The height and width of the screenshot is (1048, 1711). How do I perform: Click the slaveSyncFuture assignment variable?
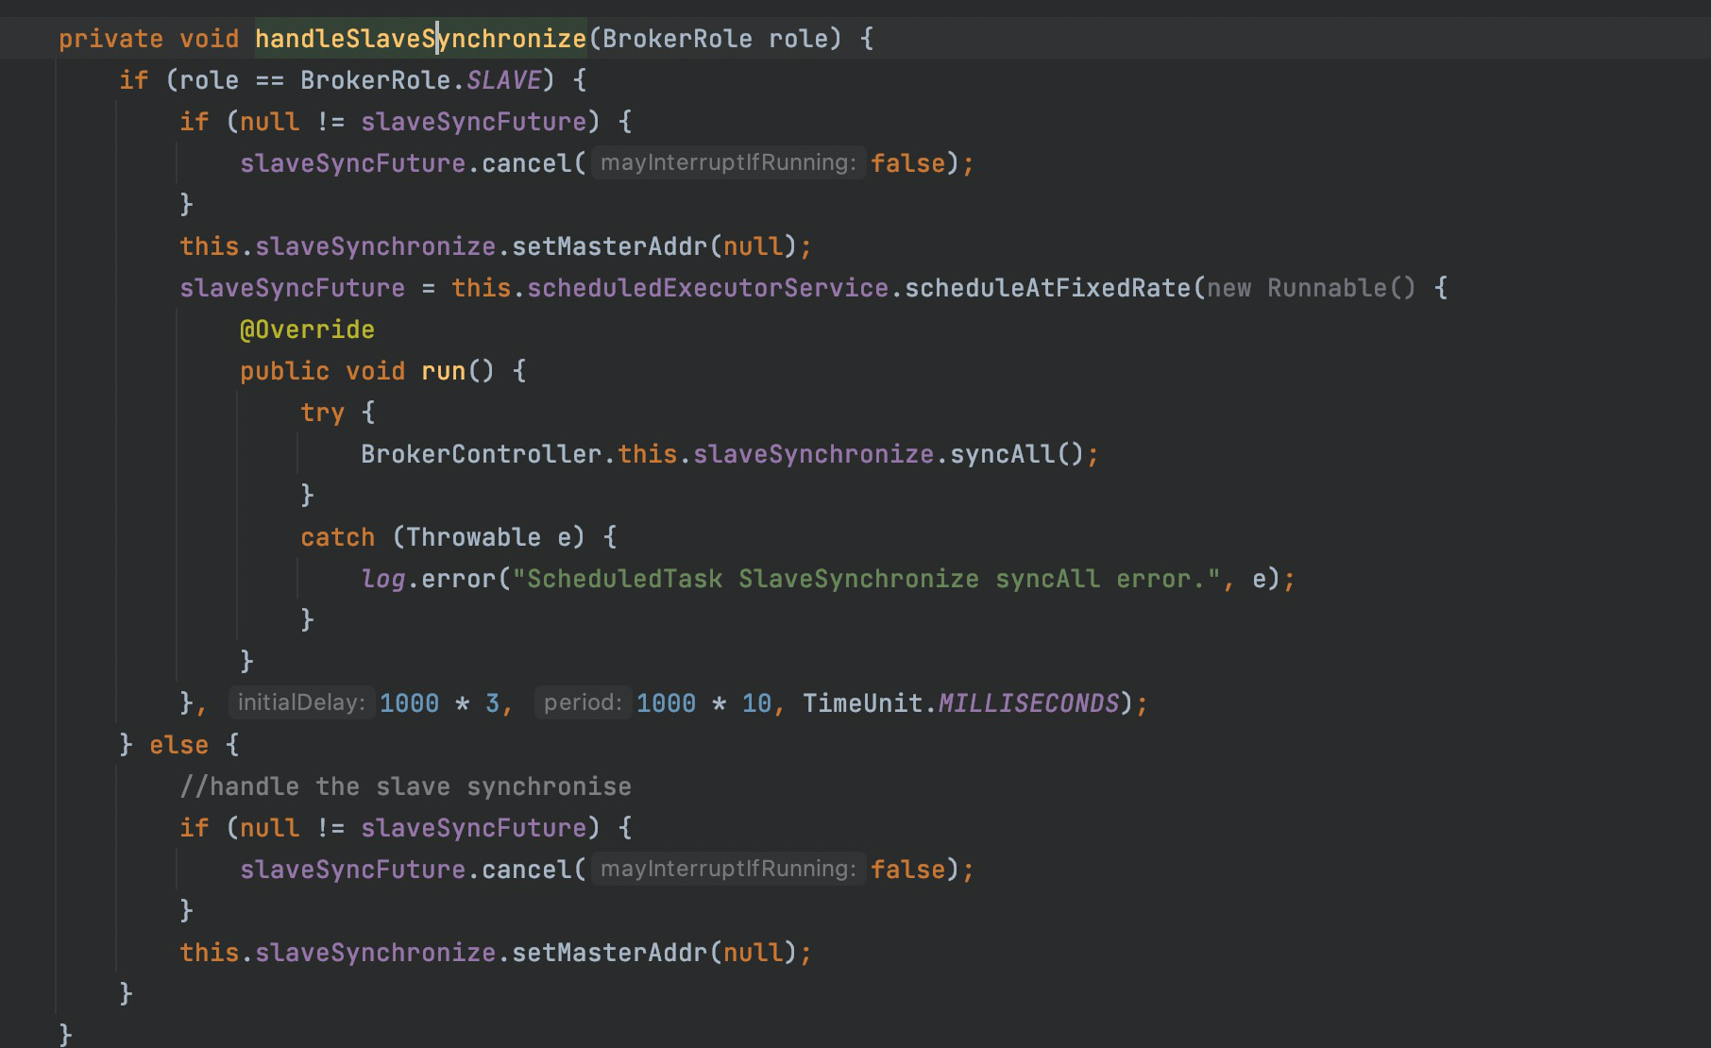tap(292, 288)
